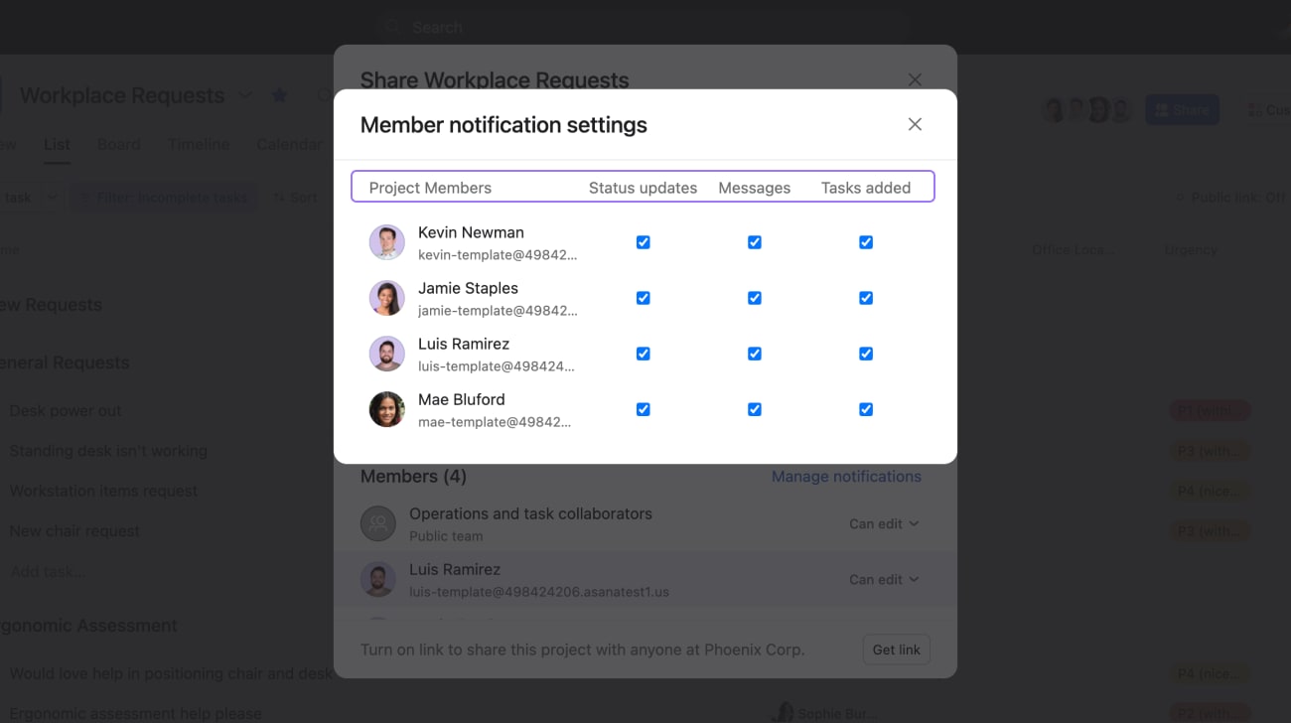Uncheck Mae Bluford's Status updates checkbox
This screenshot has height=723, width=1291.
(644, 409)
